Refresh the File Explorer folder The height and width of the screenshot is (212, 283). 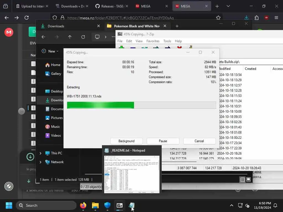pos(83,37)
